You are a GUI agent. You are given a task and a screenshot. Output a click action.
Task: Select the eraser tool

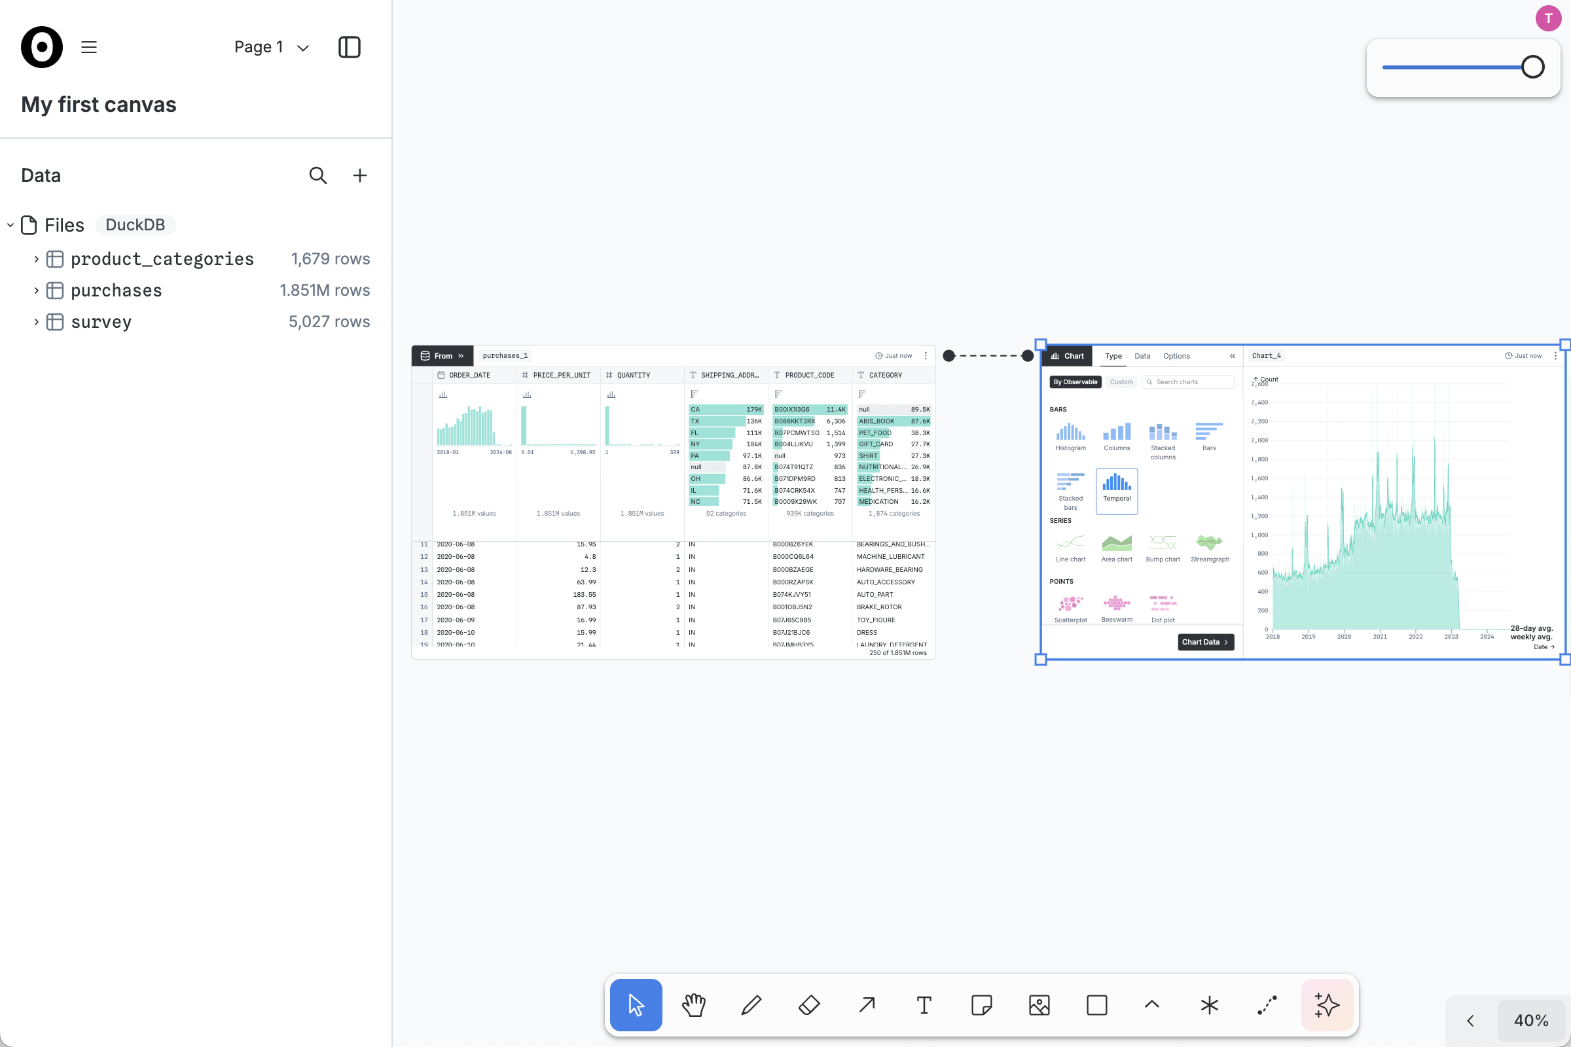(x=809, y=1005)
